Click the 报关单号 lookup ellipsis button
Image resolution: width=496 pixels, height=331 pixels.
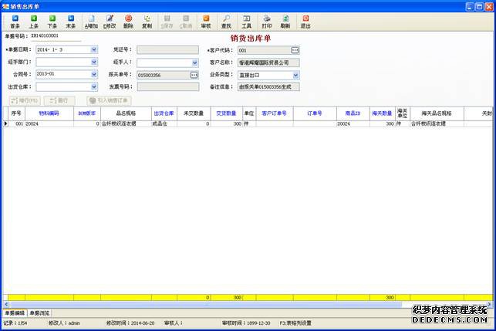coord(194,75)
